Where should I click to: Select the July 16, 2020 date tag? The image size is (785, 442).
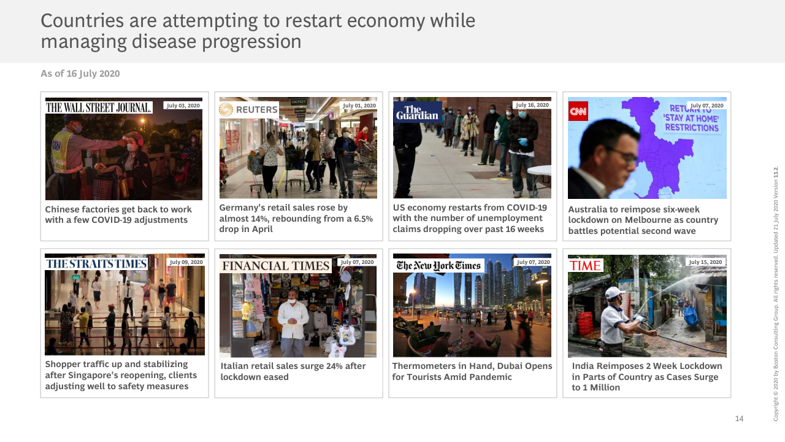[x=532, y=105]
